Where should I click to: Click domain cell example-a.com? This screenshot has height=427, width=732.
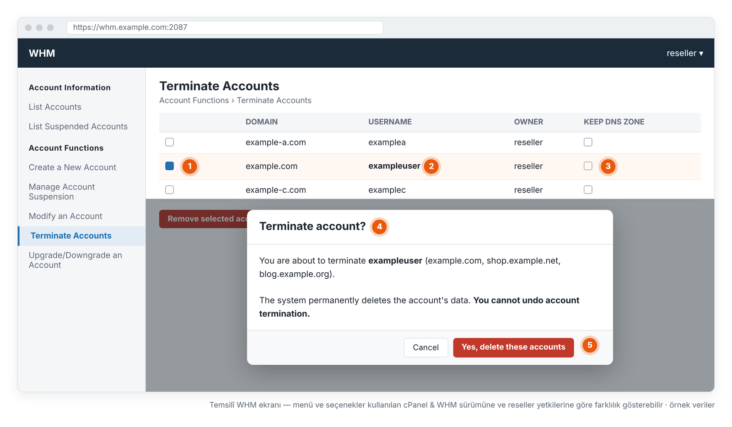coord(276,142)
